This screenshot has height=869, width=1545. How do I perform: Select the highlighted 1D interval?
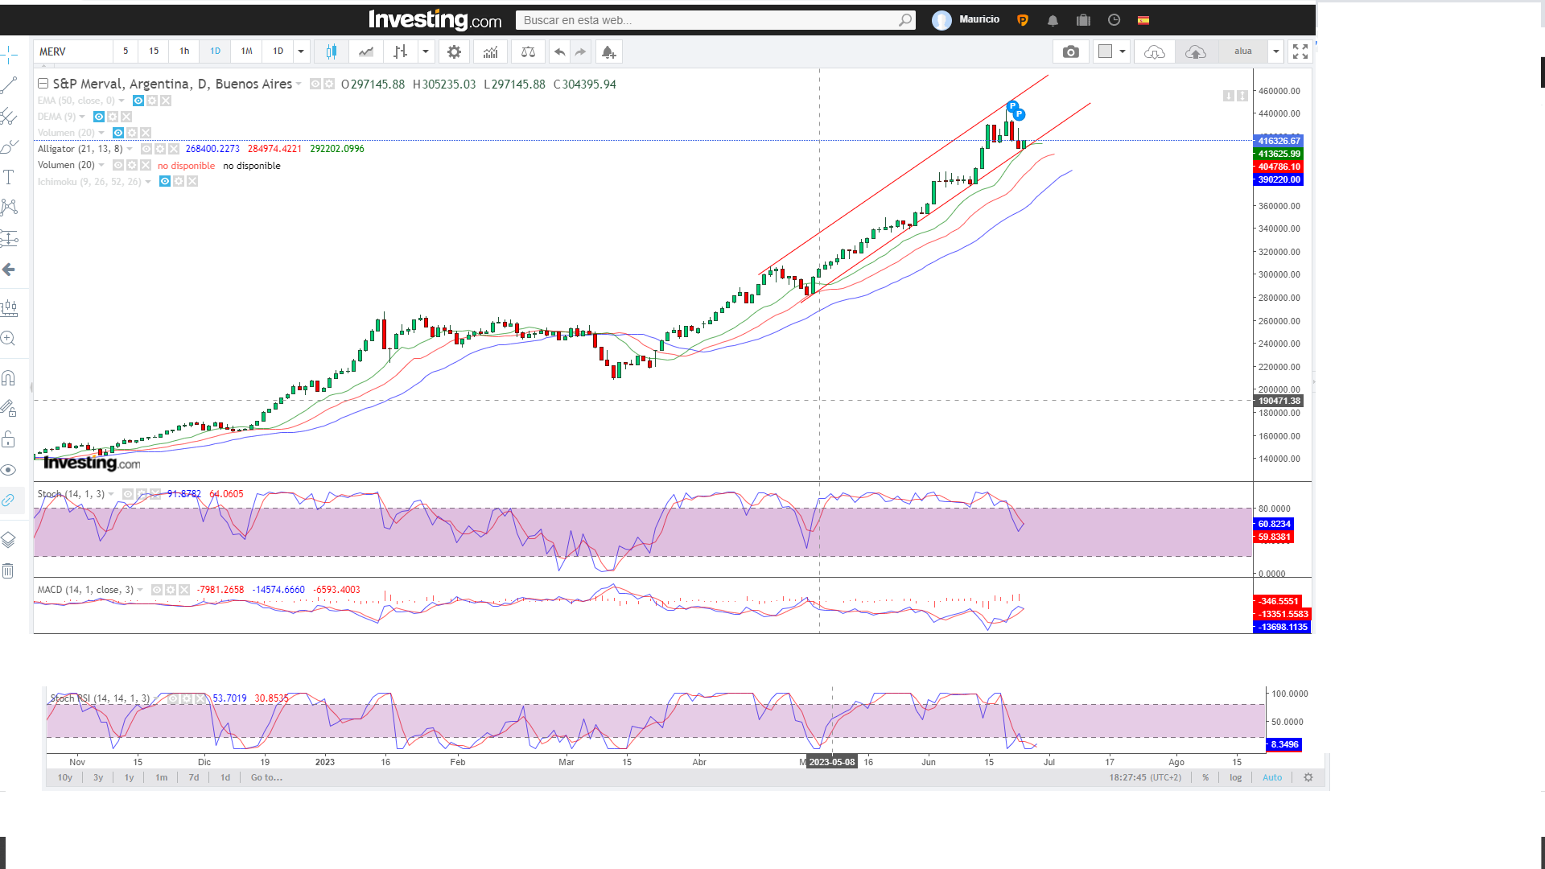point(215,51)
